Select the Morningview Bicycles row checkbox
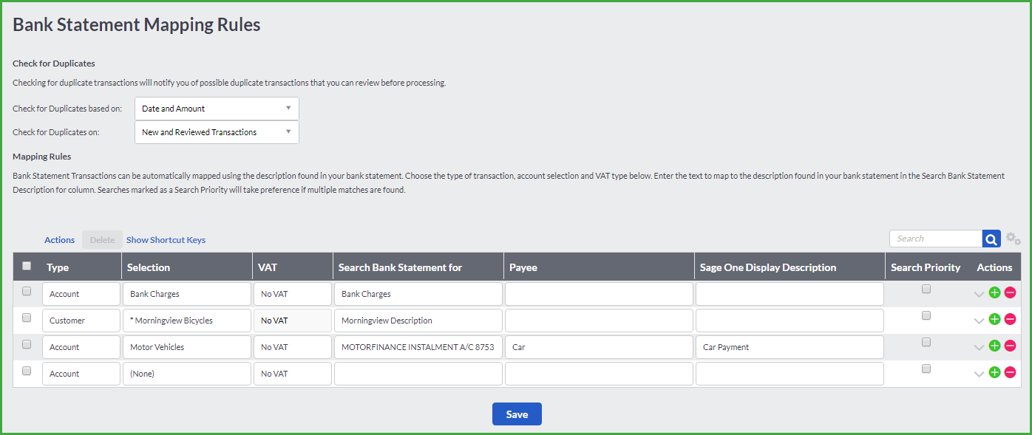This screenshot has height=435, width=1032. [27, 318]
